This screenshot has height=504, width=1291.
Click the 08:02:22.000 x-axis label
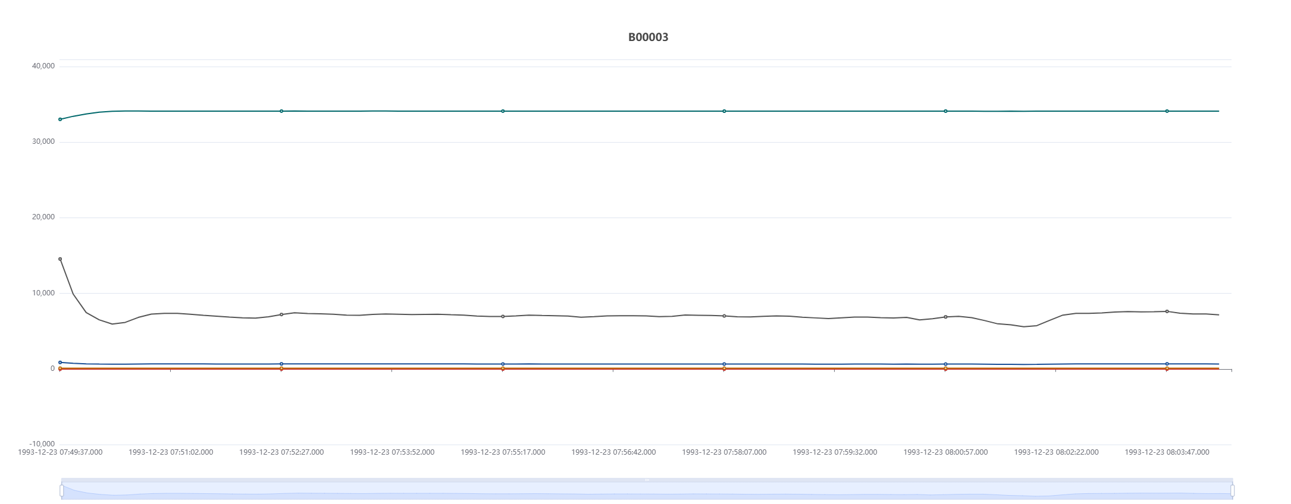(1056, 452)
